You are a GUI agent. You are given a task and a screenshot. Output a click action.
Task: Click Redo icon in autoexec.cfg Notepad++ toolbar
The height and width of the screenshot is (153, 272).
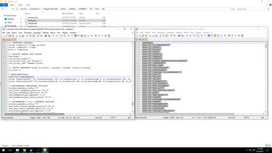[41, 36]
